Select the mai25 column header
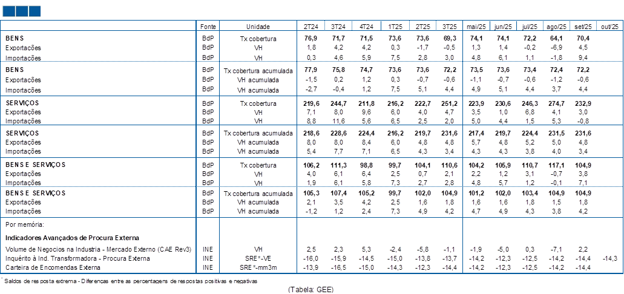 [476, 27]
